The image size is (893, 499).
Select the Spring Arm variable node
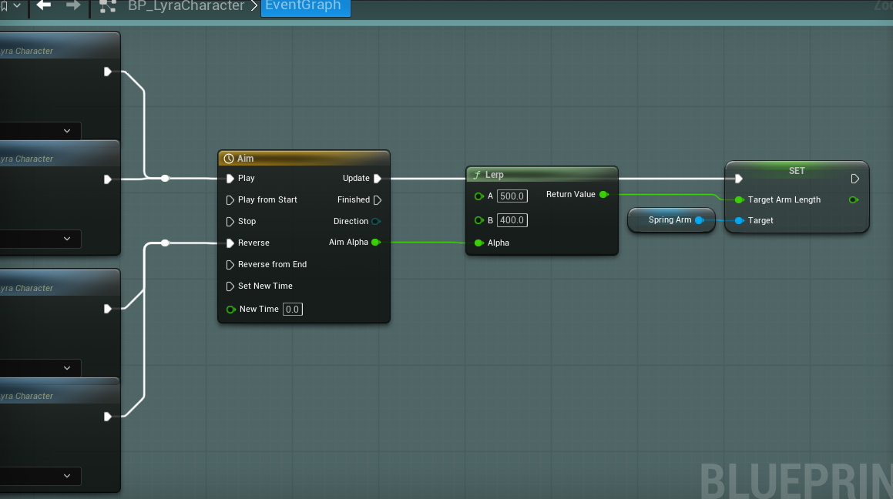(671, 220)
